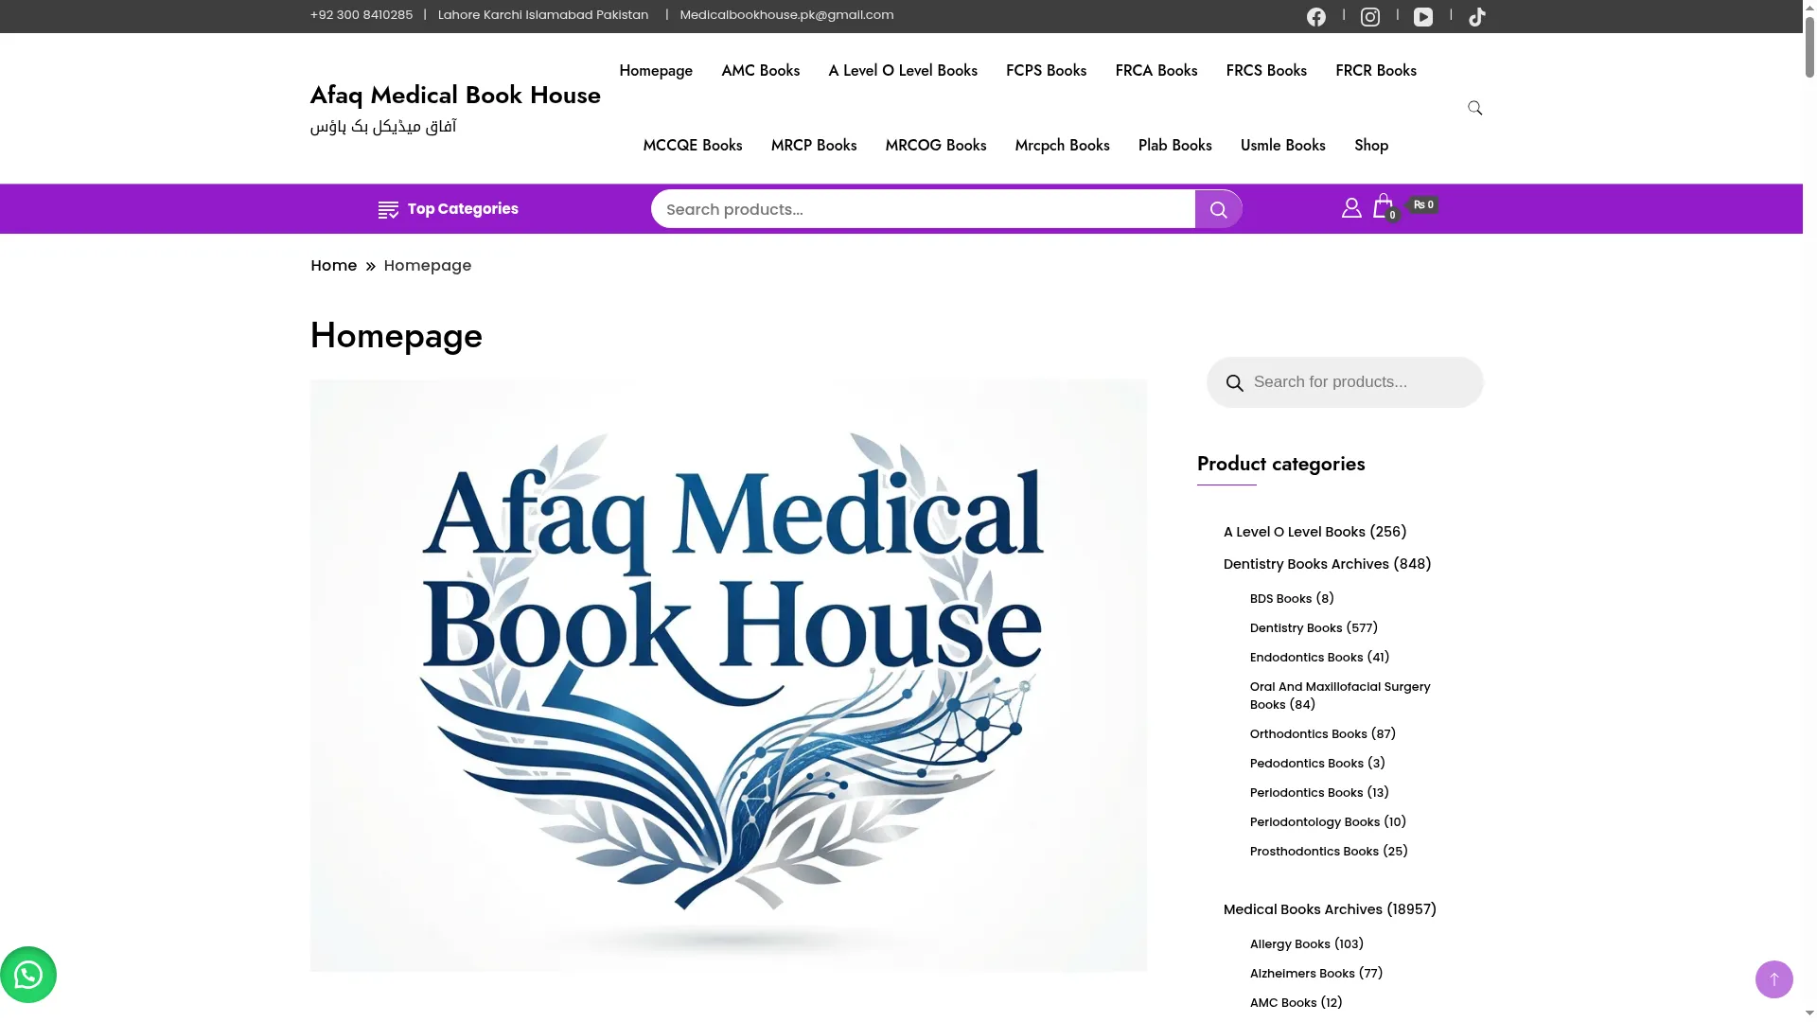Open Dentistry Books (577) category
The image size is (1817, 1022).
[x=1296, y=628]
